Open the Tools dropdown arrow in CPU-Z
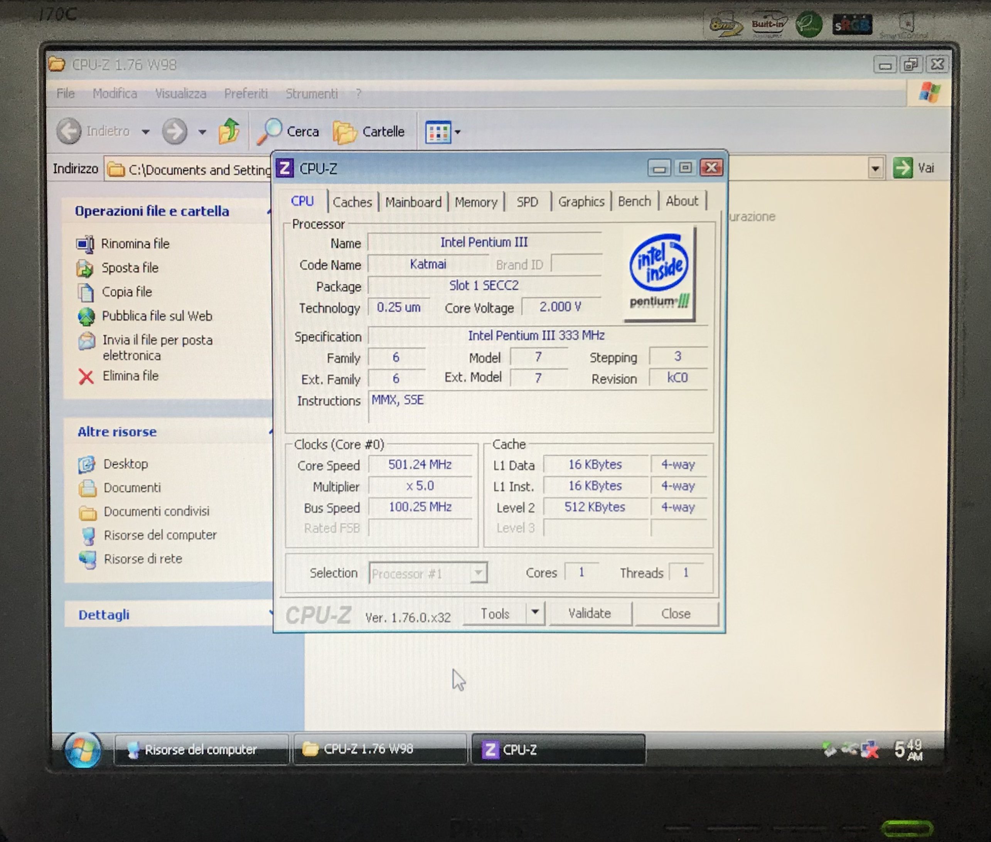The image size is (991, 842). (535, 612)
